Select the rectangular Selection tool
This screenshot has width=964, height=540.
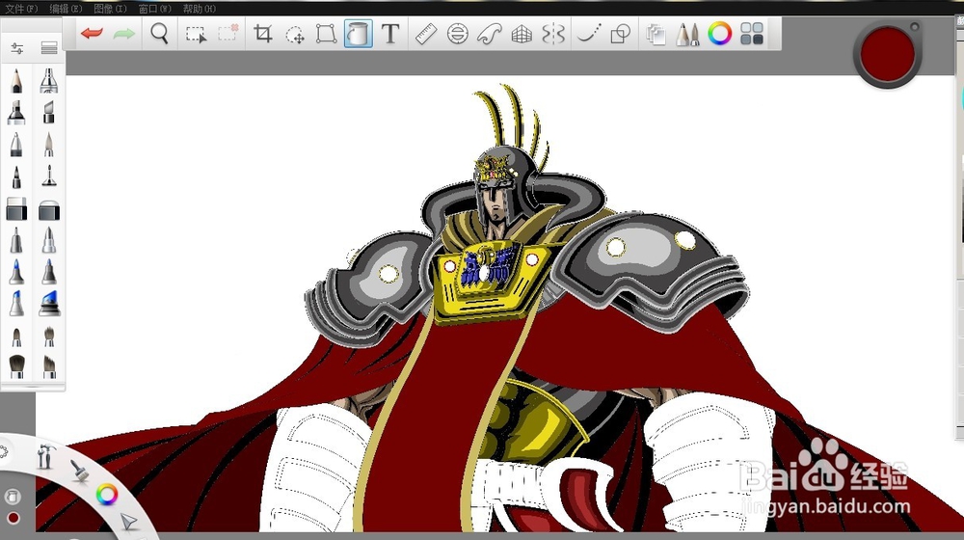tap(196, 34)
